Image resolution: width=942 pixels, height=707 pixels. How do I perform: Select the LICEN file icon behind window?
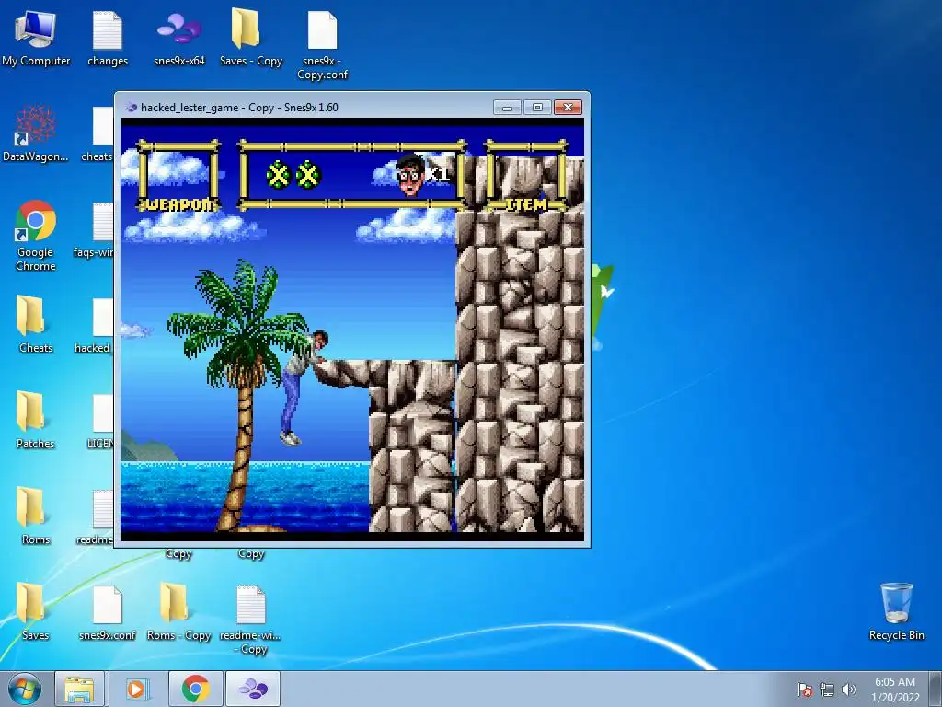(101, 421)
